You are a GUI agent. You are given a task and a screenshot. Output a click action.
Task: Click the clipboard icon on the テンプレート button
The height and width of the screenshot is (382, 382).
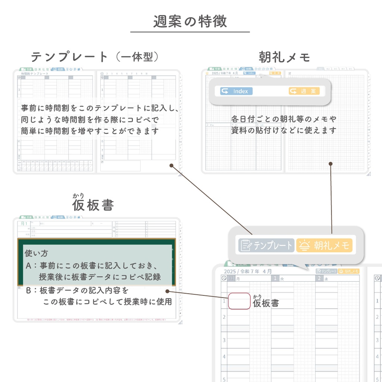pos(246,245)
